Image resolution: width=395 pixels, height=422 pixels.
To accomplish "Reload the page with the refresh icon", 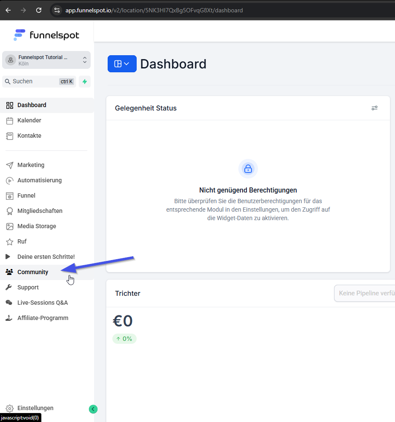I will pos(39,10).
